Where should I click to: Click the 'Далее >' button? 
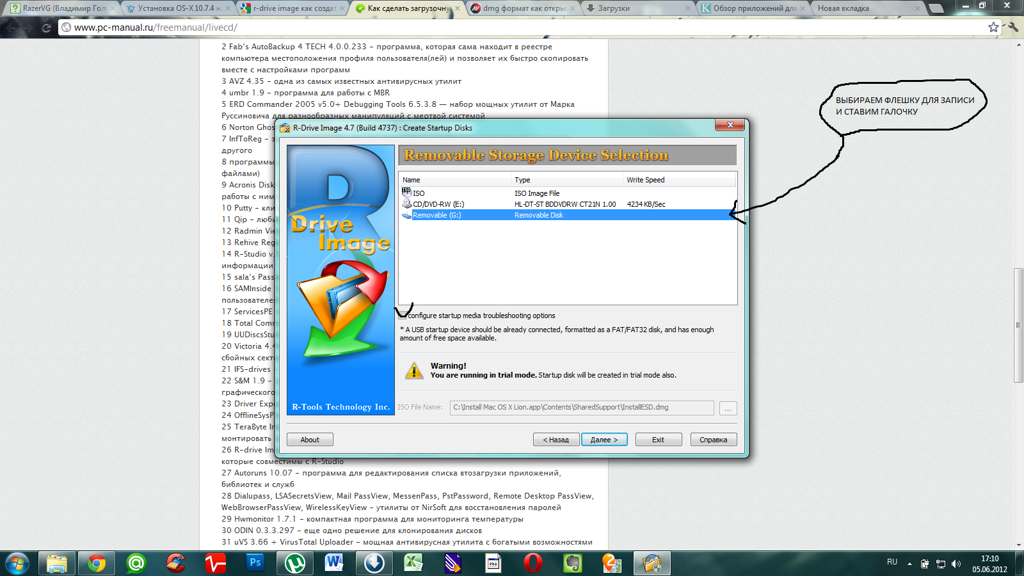pyautogui.click(x=604, y=440)
